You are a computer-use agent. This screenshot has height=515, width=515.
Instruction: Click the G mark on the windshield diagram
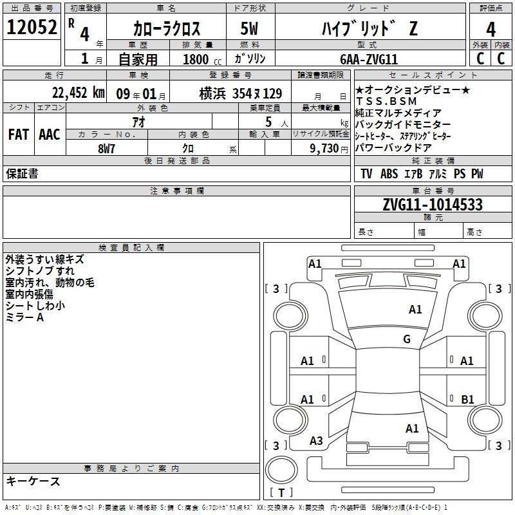pos(407,339)
